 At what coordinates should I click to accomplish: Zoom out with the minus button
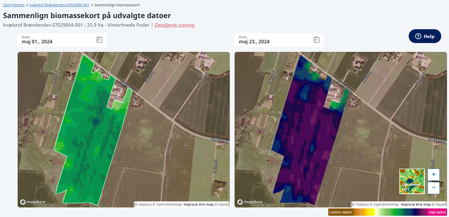[x=433, y=188]
